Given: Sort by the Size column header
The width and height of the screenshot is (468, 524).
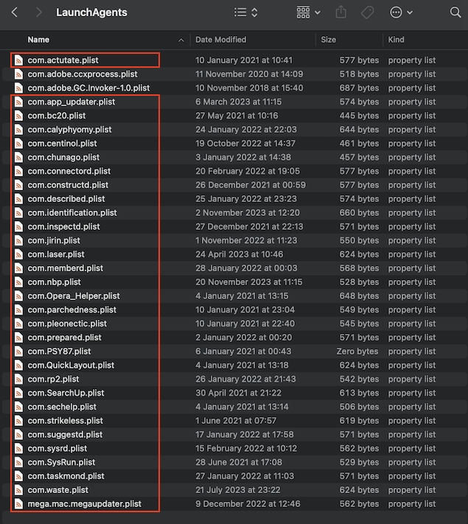Looking at the screenshot, I should click(x=328, y=40).
